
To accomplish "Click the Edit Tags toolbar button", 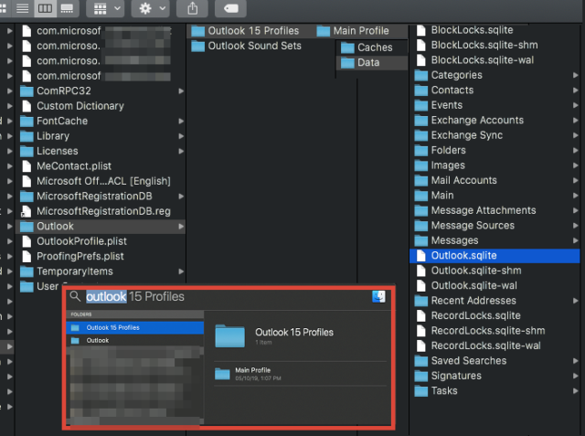I will [230, 8].
